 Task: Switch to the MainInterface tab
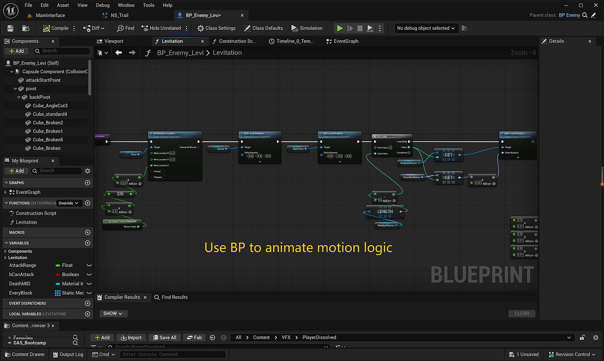pyautogui.click(x=50, y=15)
